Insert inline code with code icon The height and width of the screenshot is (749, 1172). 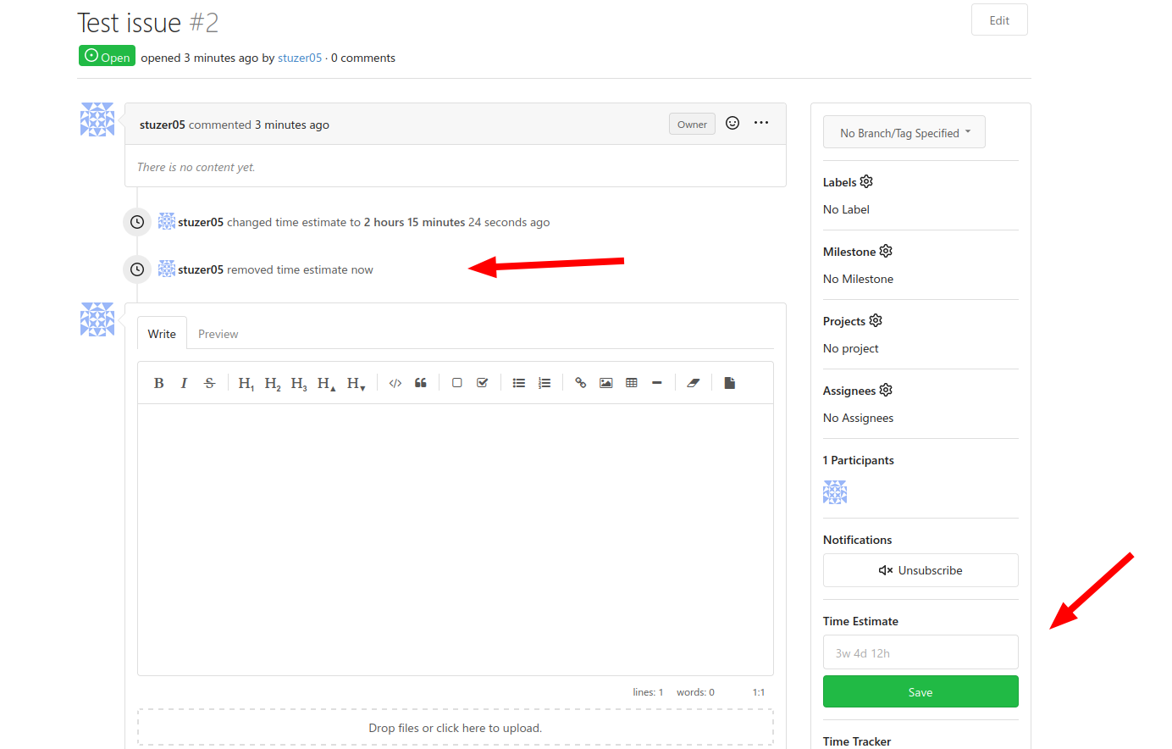pos(395,383)
